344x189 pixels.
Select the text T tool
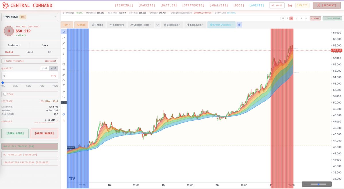pyautogui.click(x=64, y=85)
